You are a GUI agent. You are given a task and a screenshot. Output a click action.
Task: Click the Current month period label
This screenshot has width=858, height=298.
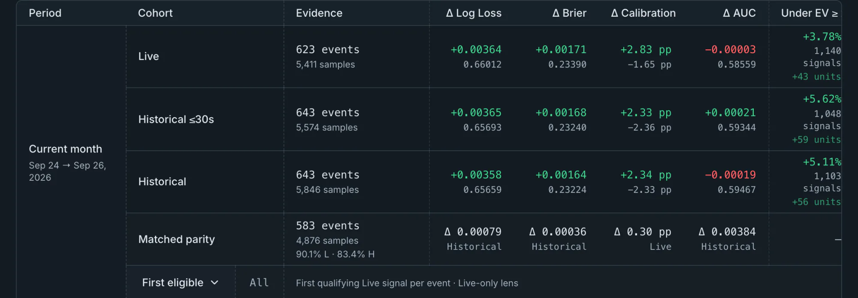coord(65,149)
